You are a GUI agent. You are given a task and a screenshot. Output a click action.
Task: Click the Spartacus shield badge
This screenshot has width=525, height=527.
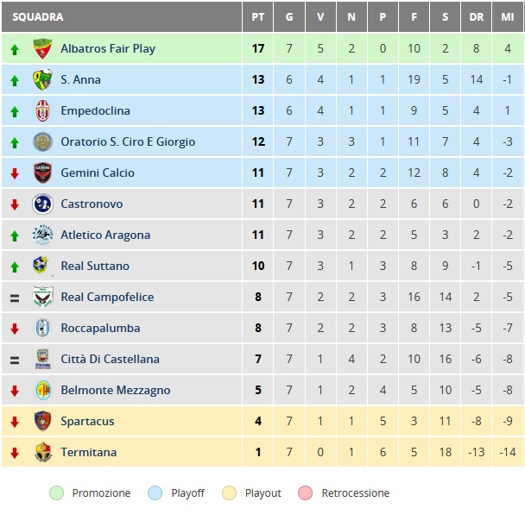pos(42,421)
